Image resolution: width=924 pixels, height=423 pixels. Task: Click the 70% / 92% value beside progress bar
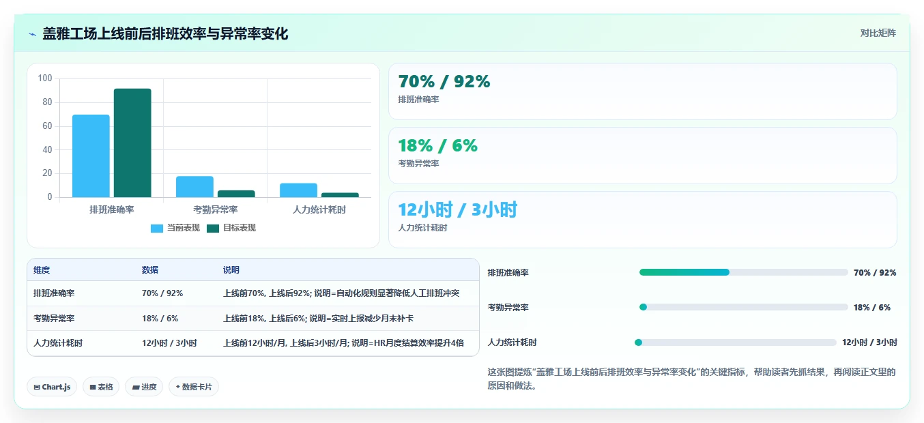pyautogui.click(x=875, y=272)
